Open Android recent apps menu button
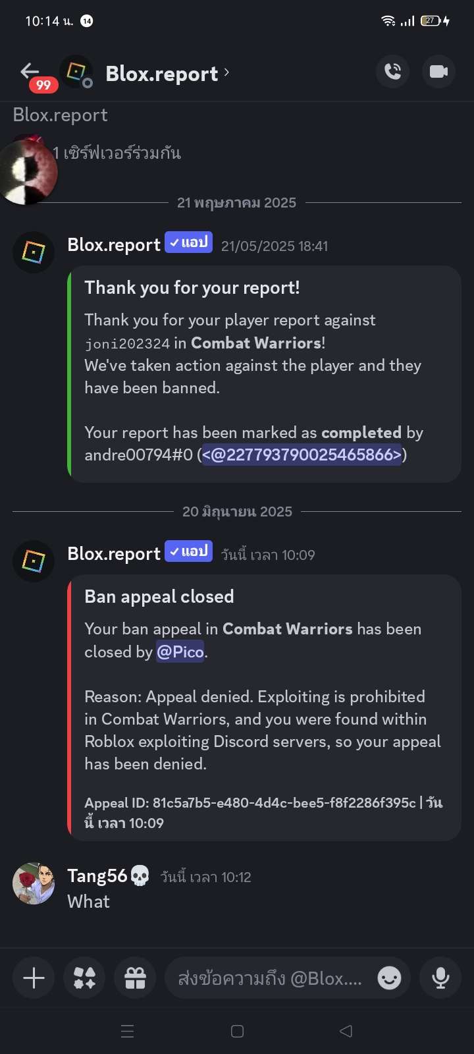This screenshot has height=1054, width=474. pyautogui.click(x=128, y=1031)
